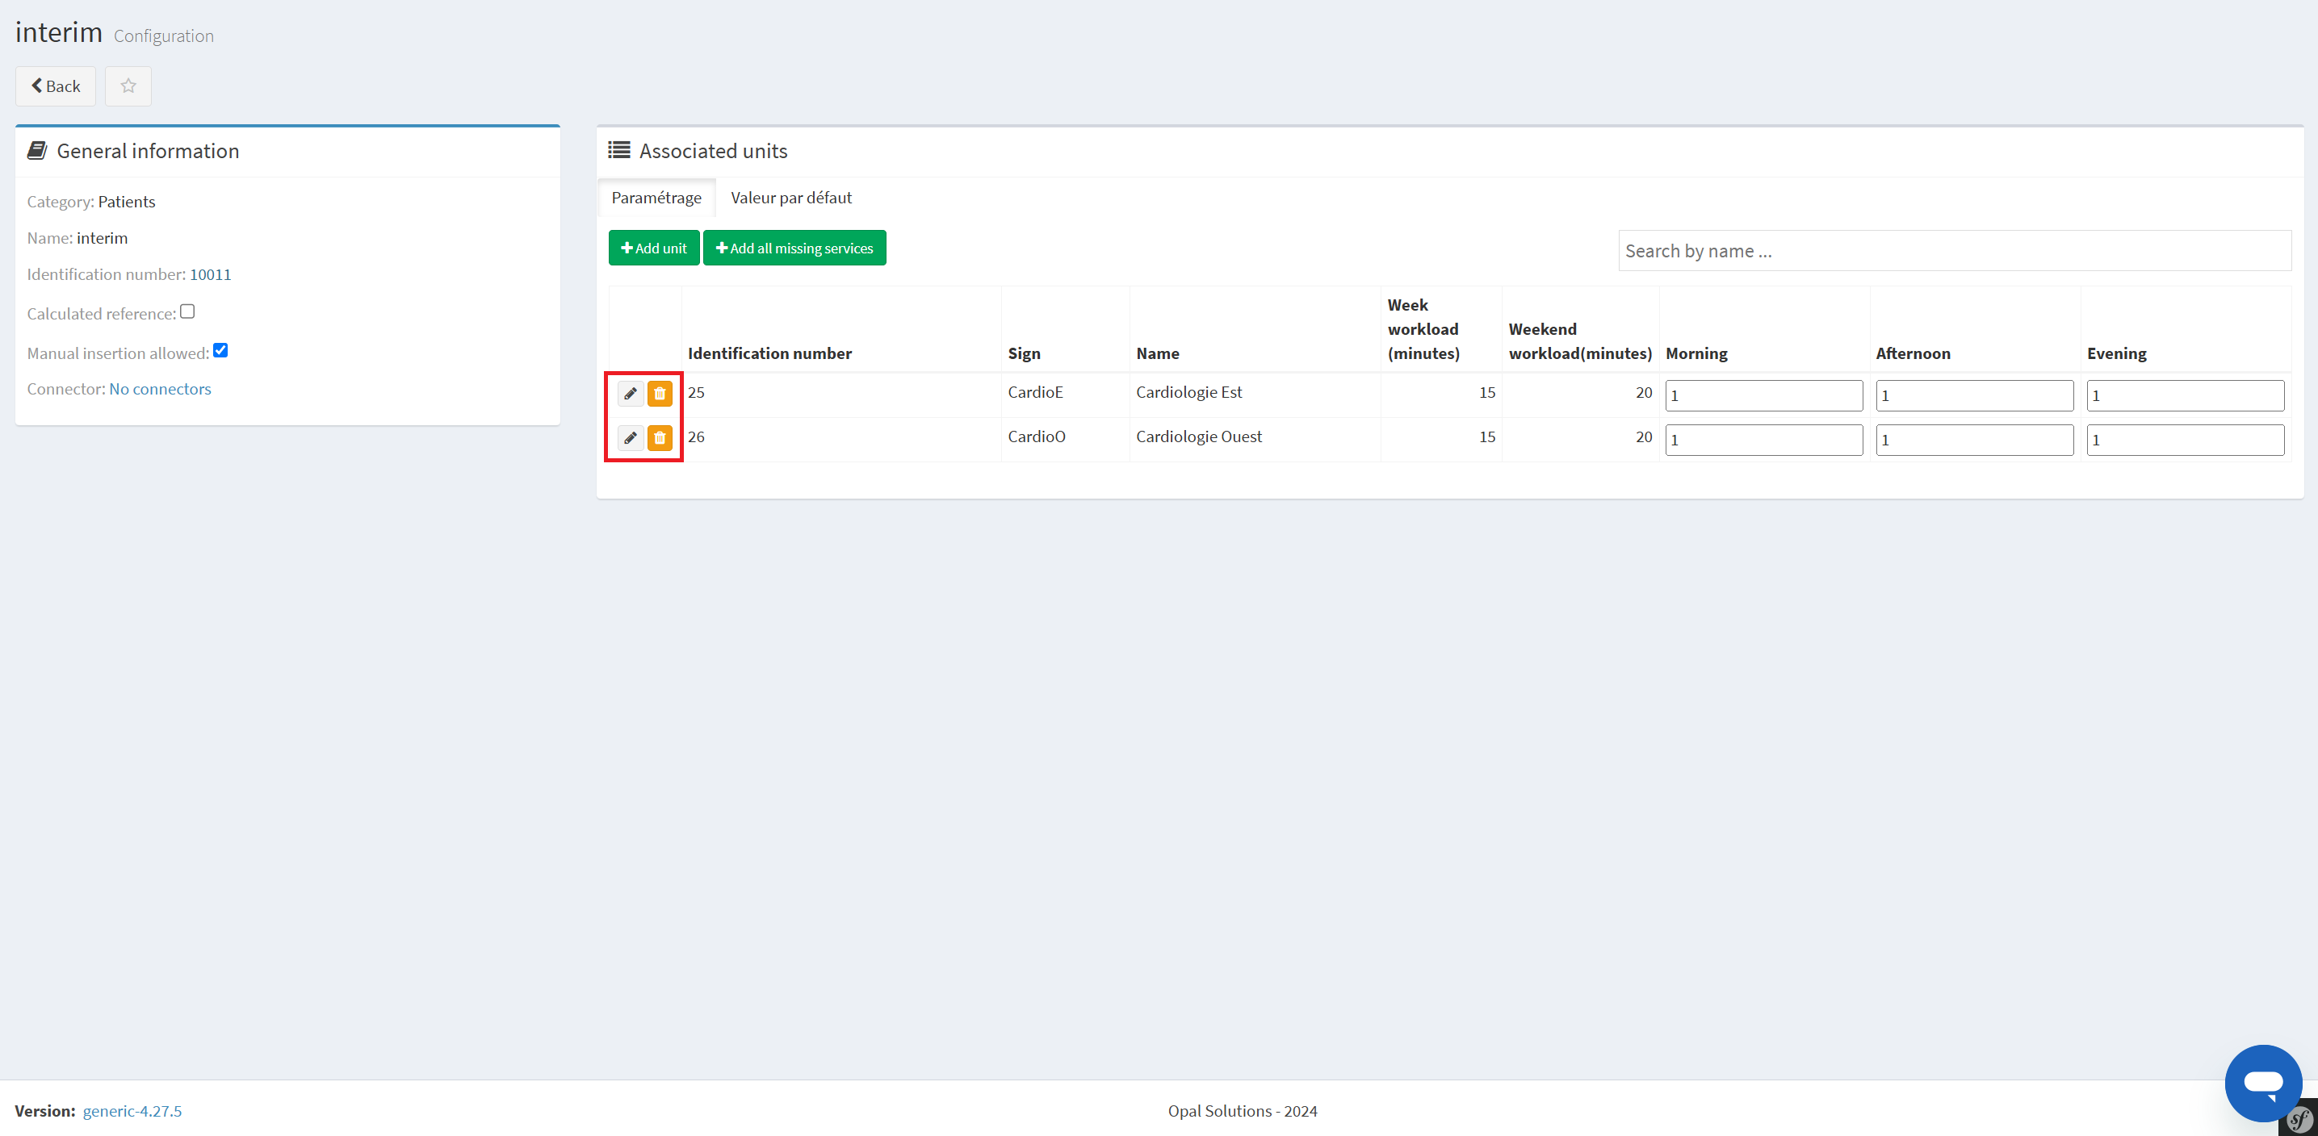Click the Category: Patients line
2318x1136 pixels.
pos(91,202)
